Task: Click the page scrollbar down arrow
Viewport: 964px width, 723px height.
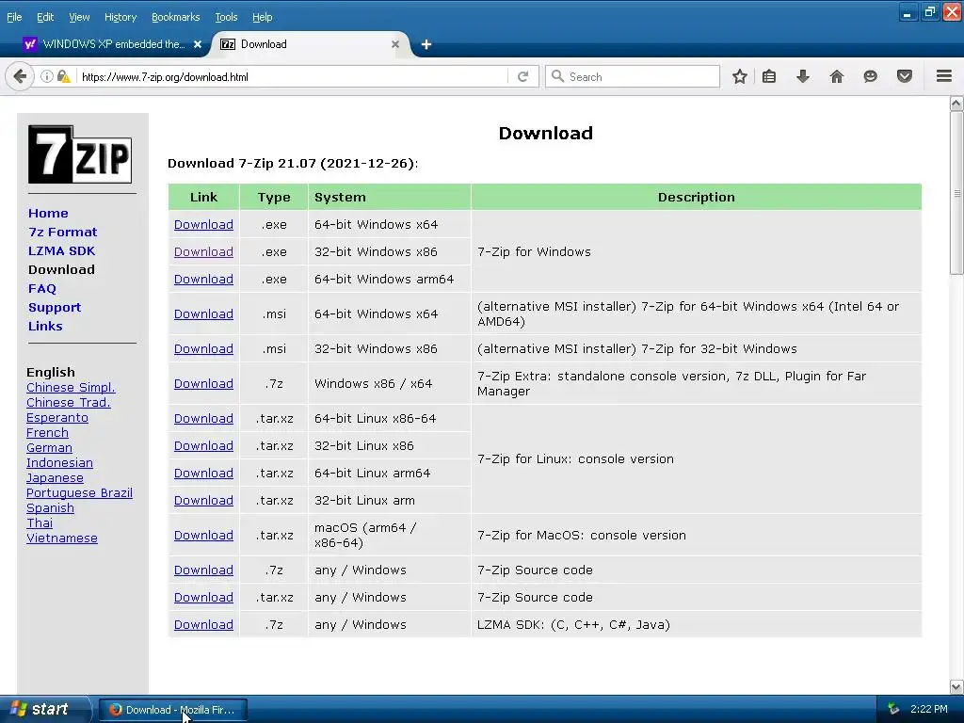Action: pyautogui.click(x=956, y=686)
